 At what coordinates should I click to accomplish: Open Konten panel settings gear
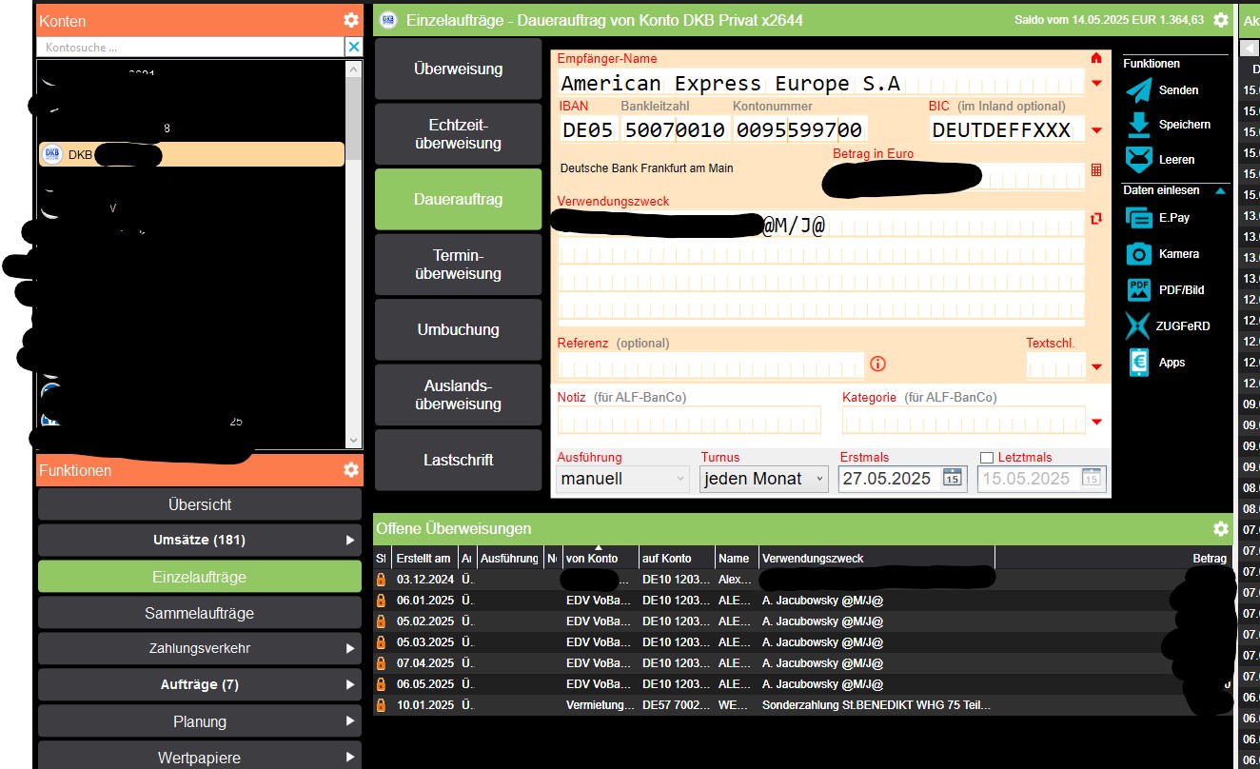coord(351,20)
